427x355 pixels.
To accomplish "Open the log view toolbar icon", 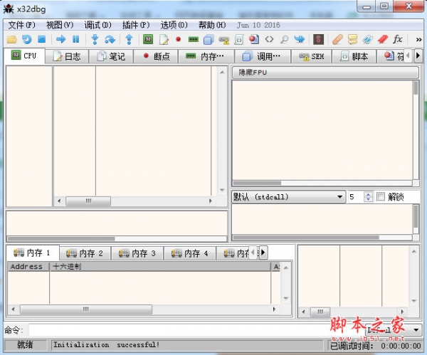I will coord(164,40).
